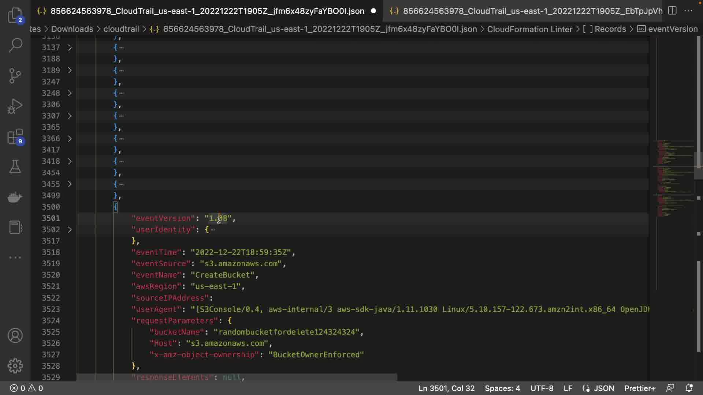Viewport: 703px width, 395px height.
Task: Click the Accounts icon in activity bar
Action: [x=15, y=335]
